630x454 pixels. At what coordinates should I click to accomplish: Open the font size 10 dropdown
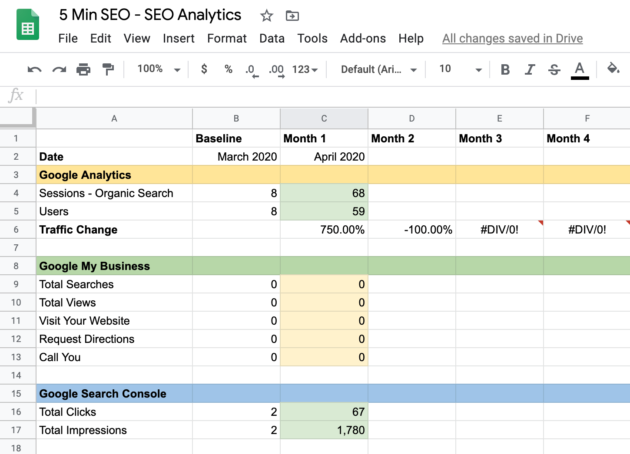[x=460, y=69]
